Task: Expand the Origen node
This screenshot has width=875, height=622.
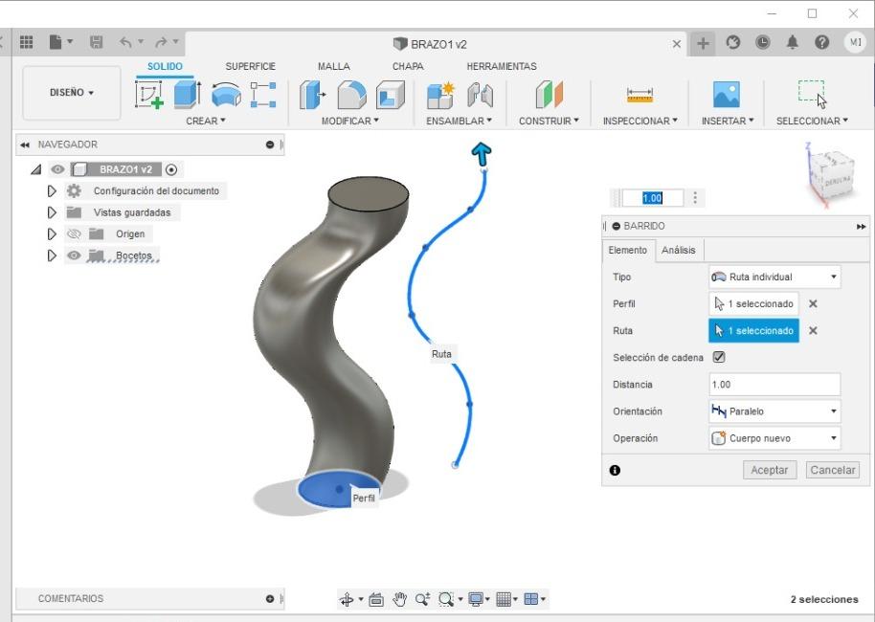Action: (52, 233)
